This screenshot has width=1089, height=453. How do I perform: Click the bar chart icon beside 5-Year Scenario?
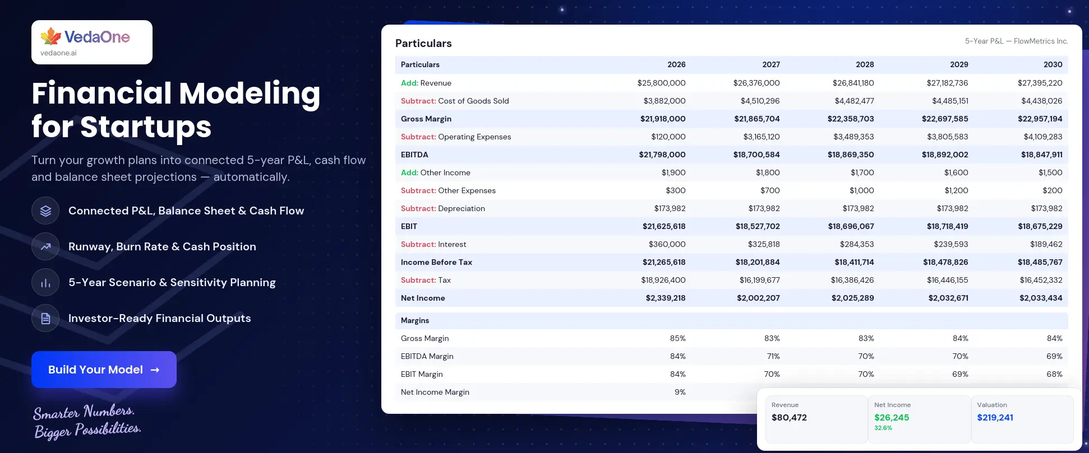click(x=45, y=282)
